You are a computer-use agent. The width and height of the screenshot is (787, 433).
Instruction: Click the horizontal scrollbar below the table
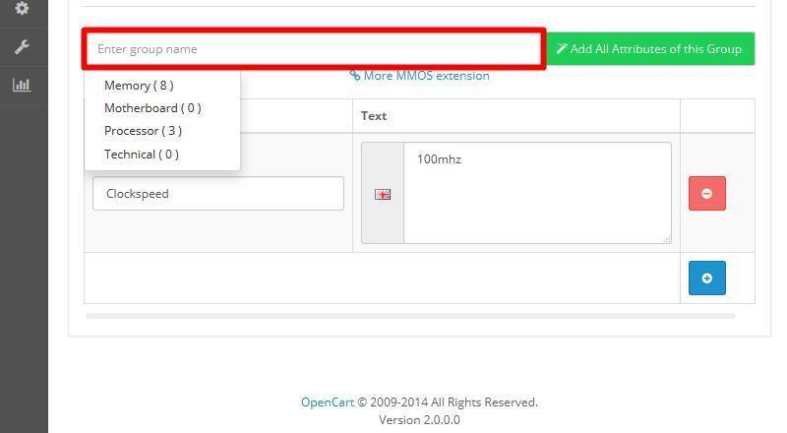point(409,316)
